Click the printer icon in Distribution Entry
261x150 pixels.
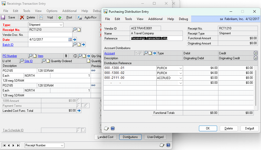[106, 128]
